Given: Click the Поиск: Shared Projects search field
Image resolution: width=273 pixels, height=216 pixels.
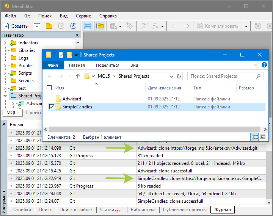Looking at the screenshot, I should click(x=226, y=76).
